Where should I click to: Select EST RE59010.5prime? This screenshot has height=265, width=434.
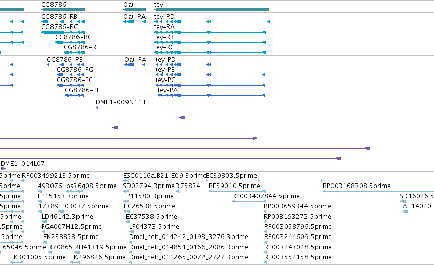pyautogui.click(x=234, y=186)
